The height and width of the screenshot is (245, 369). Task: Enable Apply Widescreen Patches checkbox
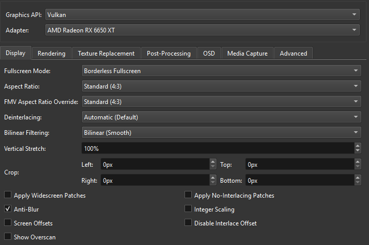pyautogui.click(x=8, y=196)
